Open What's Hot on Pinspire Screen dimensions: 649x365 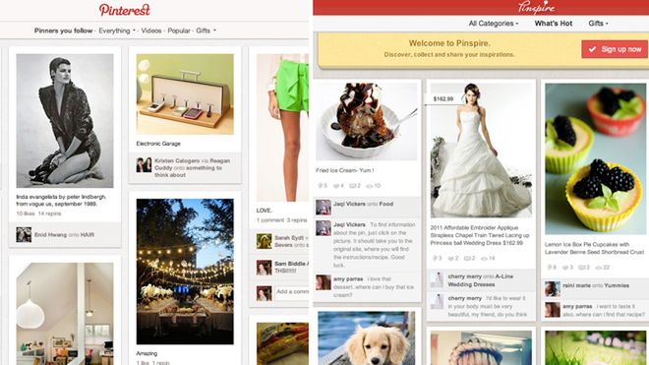click(554, 24)
